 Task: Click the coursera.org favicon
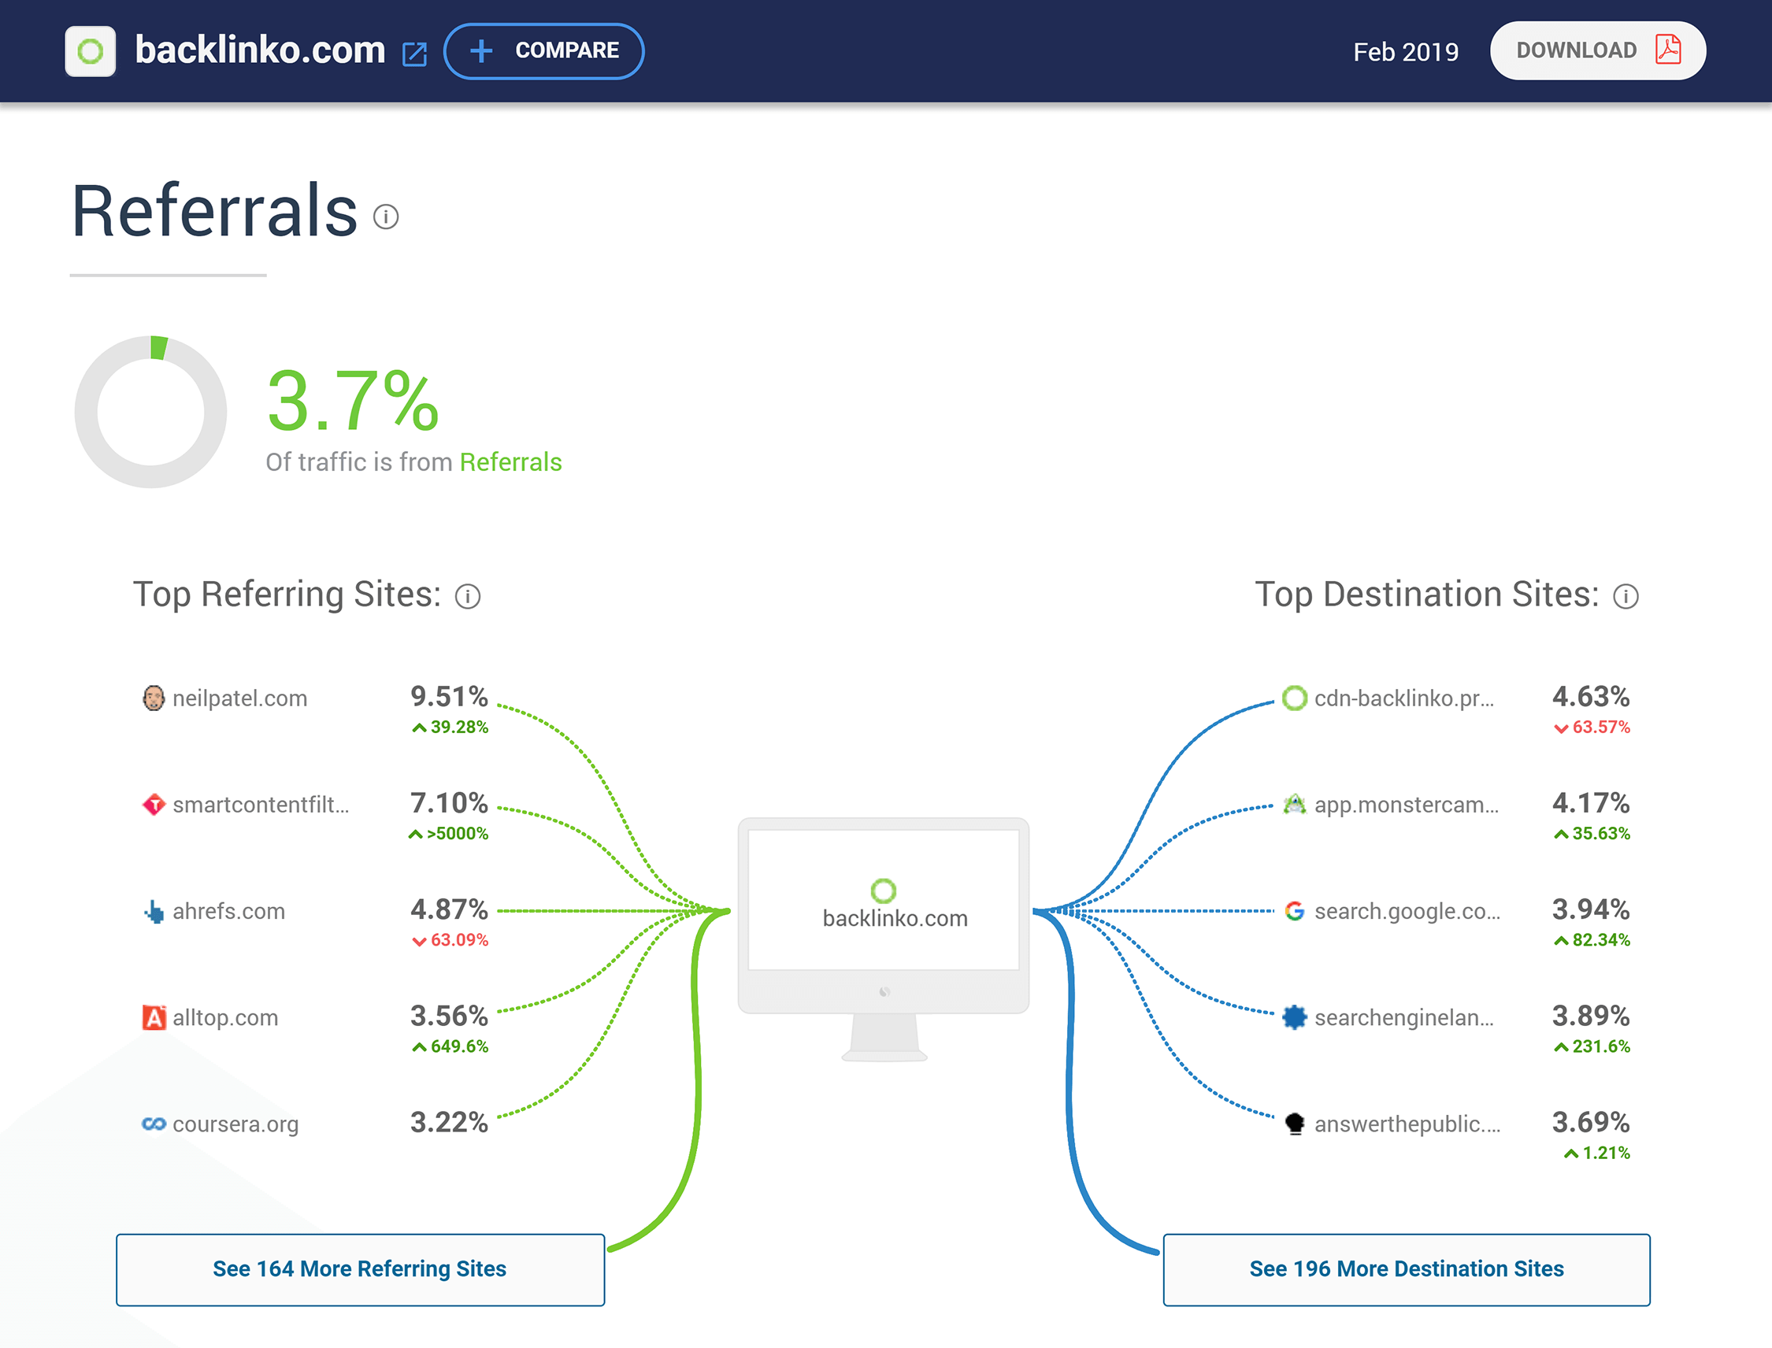(154, 1124)
